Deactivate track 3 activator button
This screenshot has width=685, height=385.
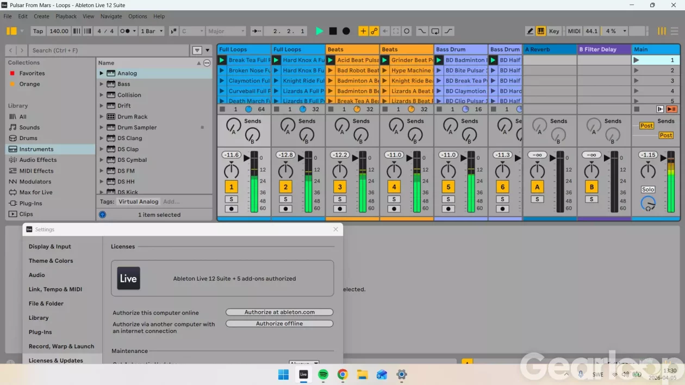[340, 187]
